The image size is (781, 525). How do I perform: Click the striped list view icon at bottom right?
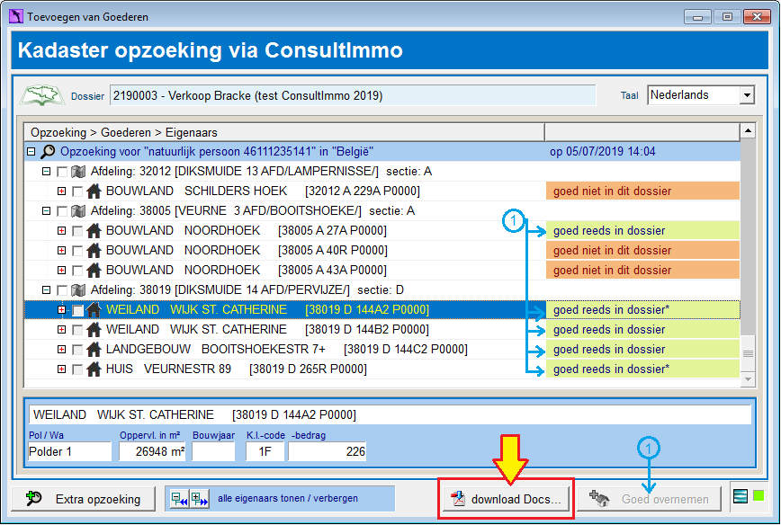[x=741, y=496]
